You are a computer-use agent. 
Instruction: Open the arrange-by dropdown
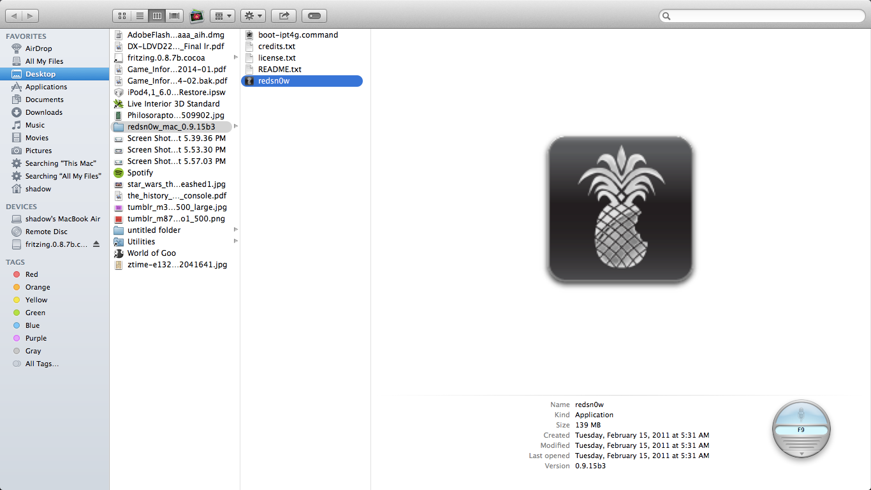(221, 15)
